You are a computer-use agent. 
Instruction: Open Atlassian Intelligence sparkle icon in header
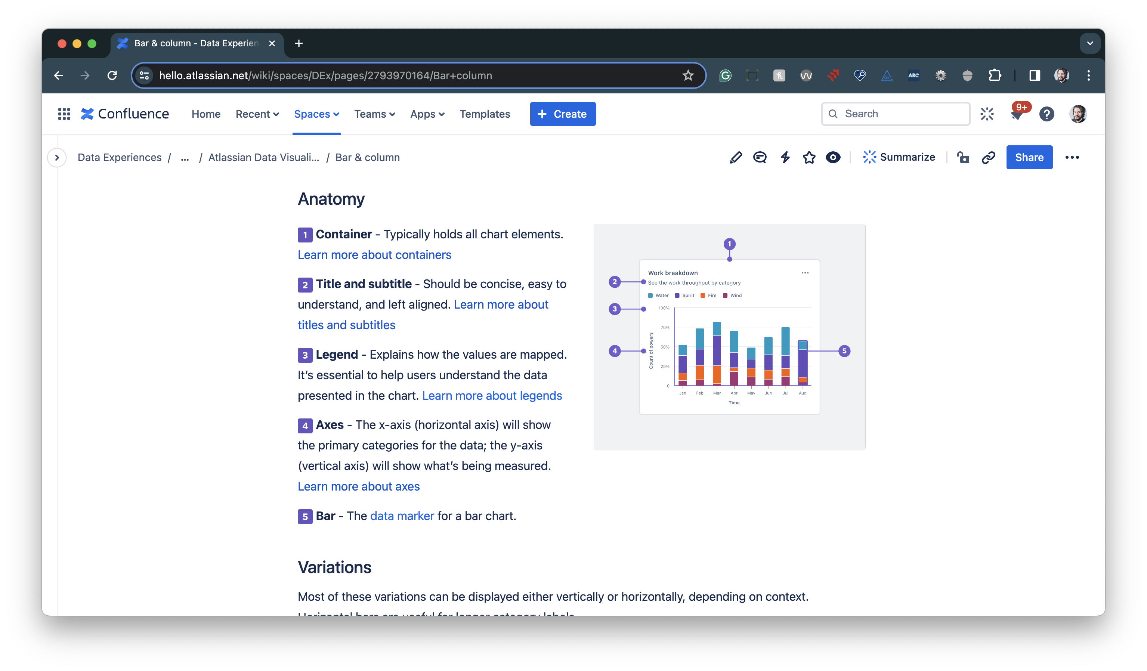(987, 114)
